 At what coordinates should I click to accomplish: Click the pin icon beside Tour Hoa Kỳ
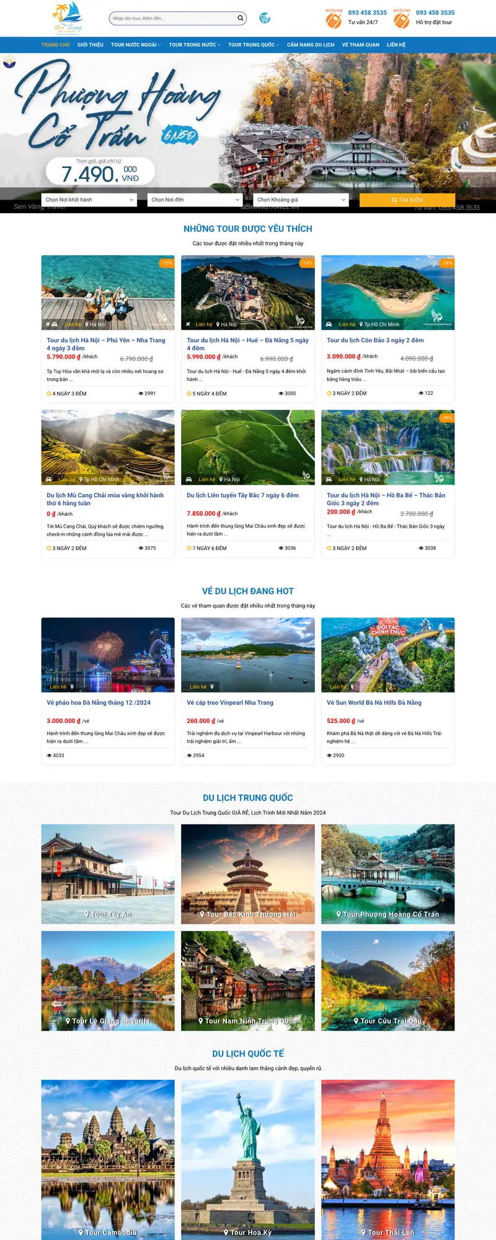[226, 1233]
